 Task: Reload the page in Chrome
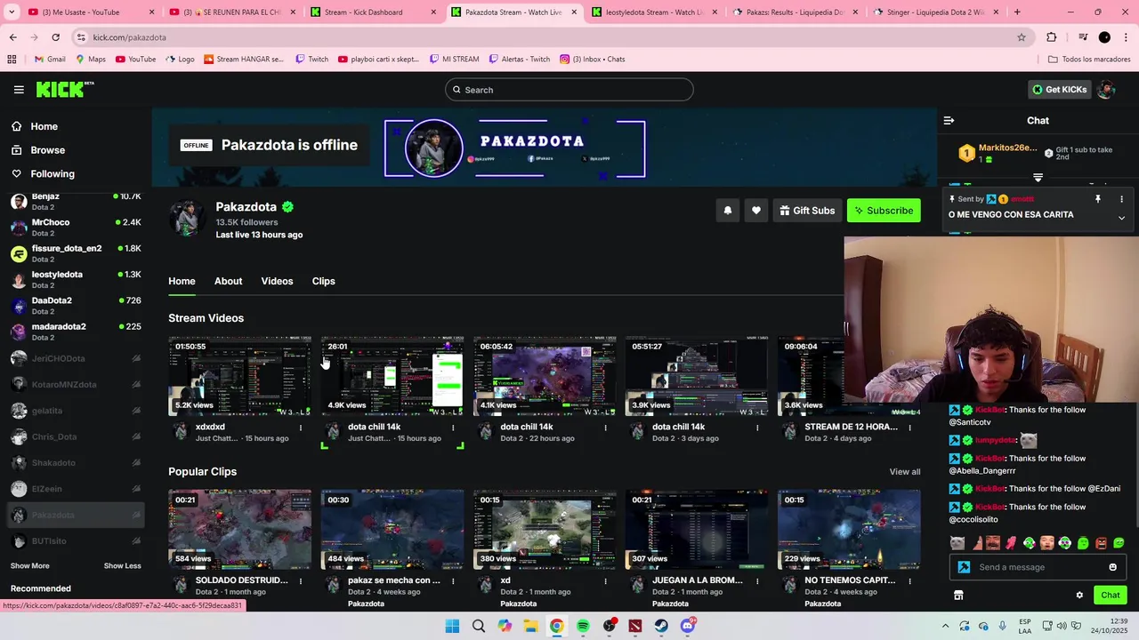[55, 37]
